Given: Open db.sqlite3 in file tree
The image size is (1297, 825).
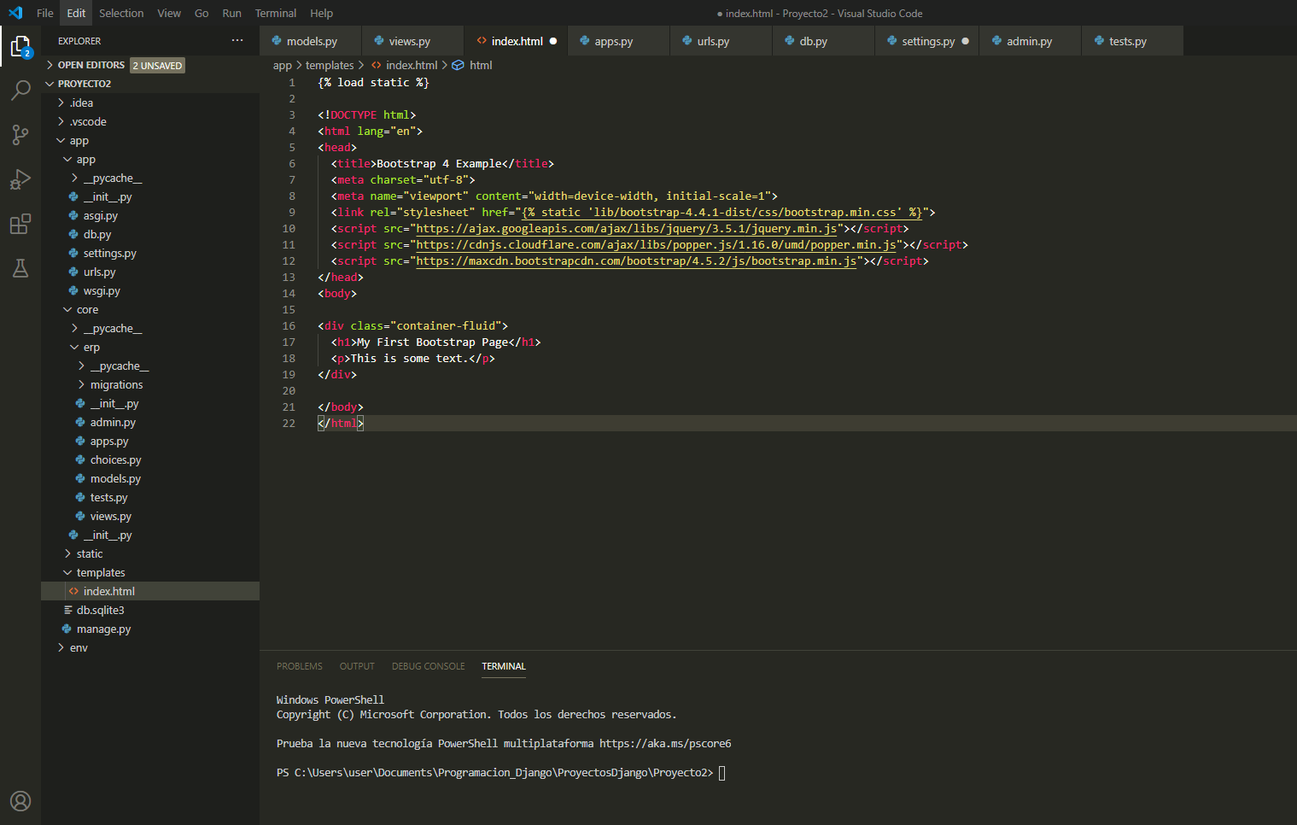Looking at the screenshot, I should click(x=150, y=610).
